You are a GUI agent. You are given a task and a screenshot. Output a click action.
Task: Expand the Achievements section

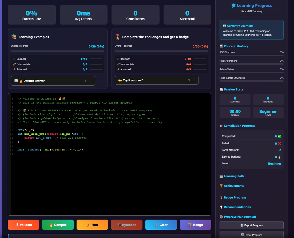(234, 186)
